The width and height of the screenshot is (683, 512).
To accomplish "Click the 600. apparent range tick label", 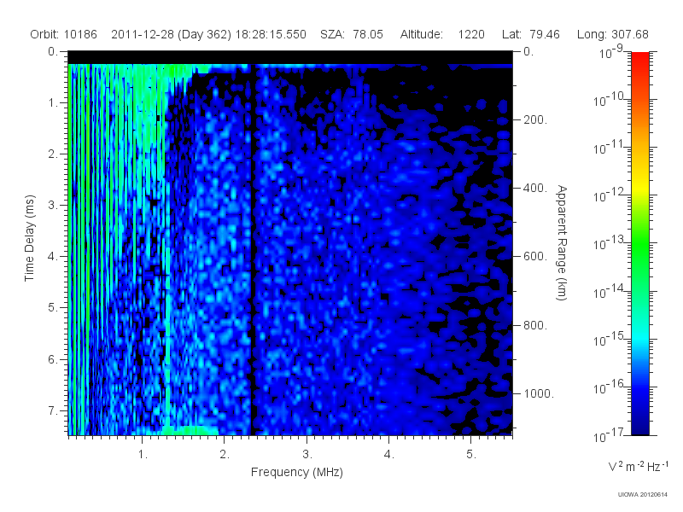I will (535, 257).
